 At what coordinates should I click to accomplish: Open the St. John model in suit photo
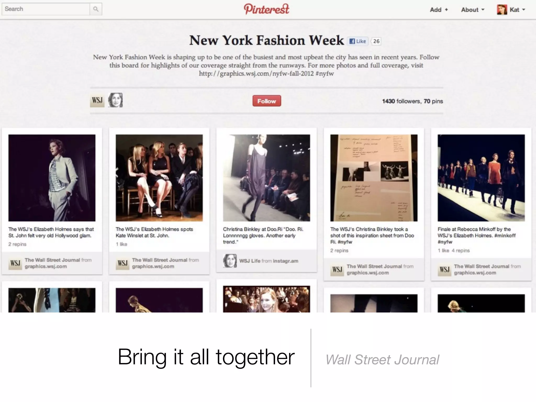52,178
